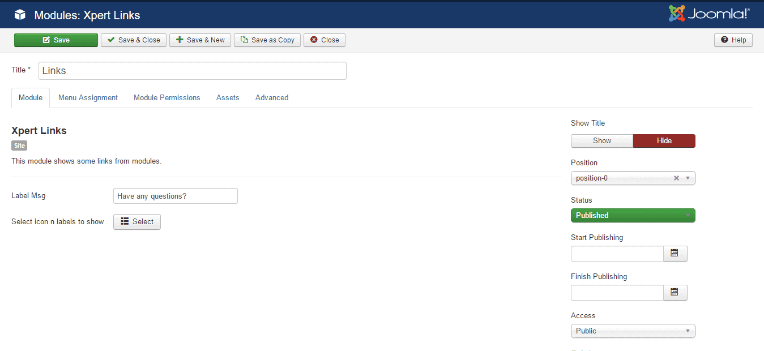
Task: Set Show Title to Hide
Action: click(x=664, y=141)
